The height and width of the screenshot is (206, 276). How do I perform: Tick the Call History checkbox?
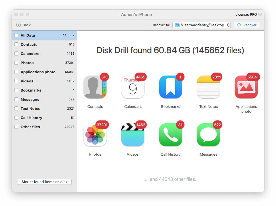coord(16,118)
